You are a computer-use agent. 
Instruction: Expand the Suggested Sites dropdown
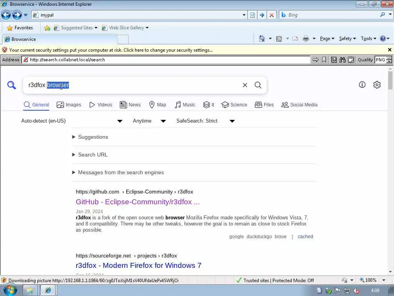tap(96, 28)
